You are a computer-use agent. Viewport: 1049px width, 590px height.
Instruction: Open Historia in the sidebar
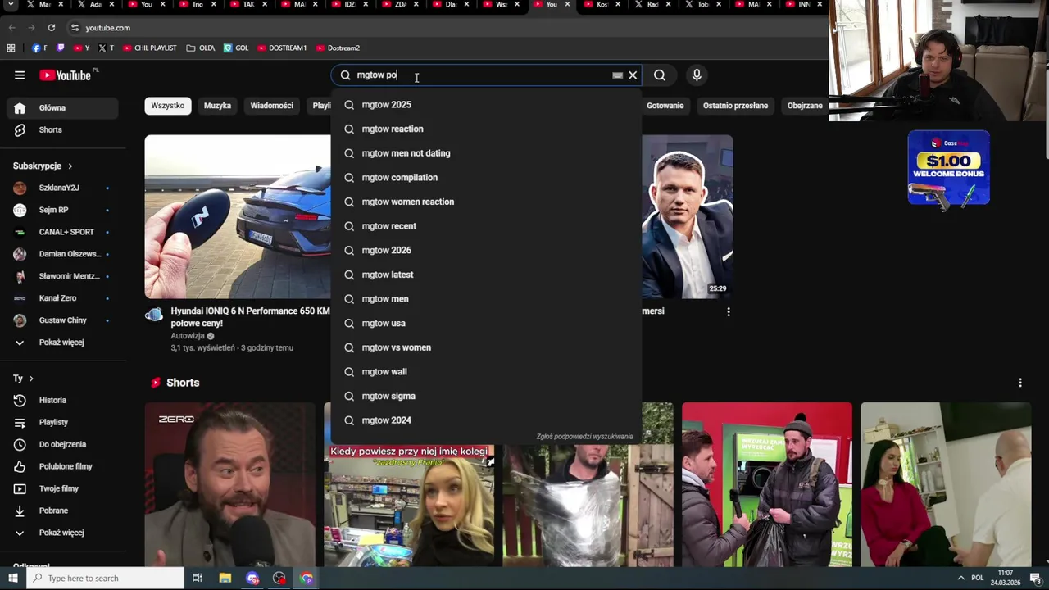coord(63,401)
